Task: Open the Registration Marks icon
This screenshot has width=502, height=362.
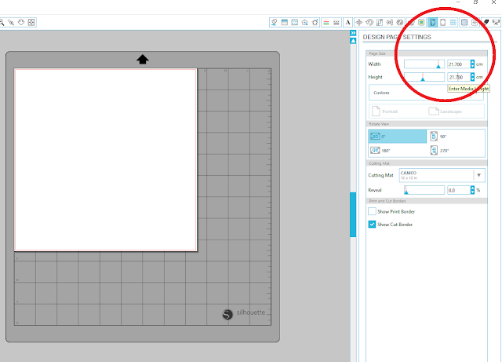Action: pyautogui.click(x=442, y=22)
